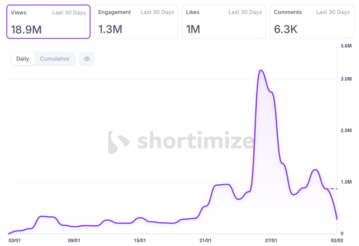
Task: Click Last 30 Days on Comments card
Action: 333,12
